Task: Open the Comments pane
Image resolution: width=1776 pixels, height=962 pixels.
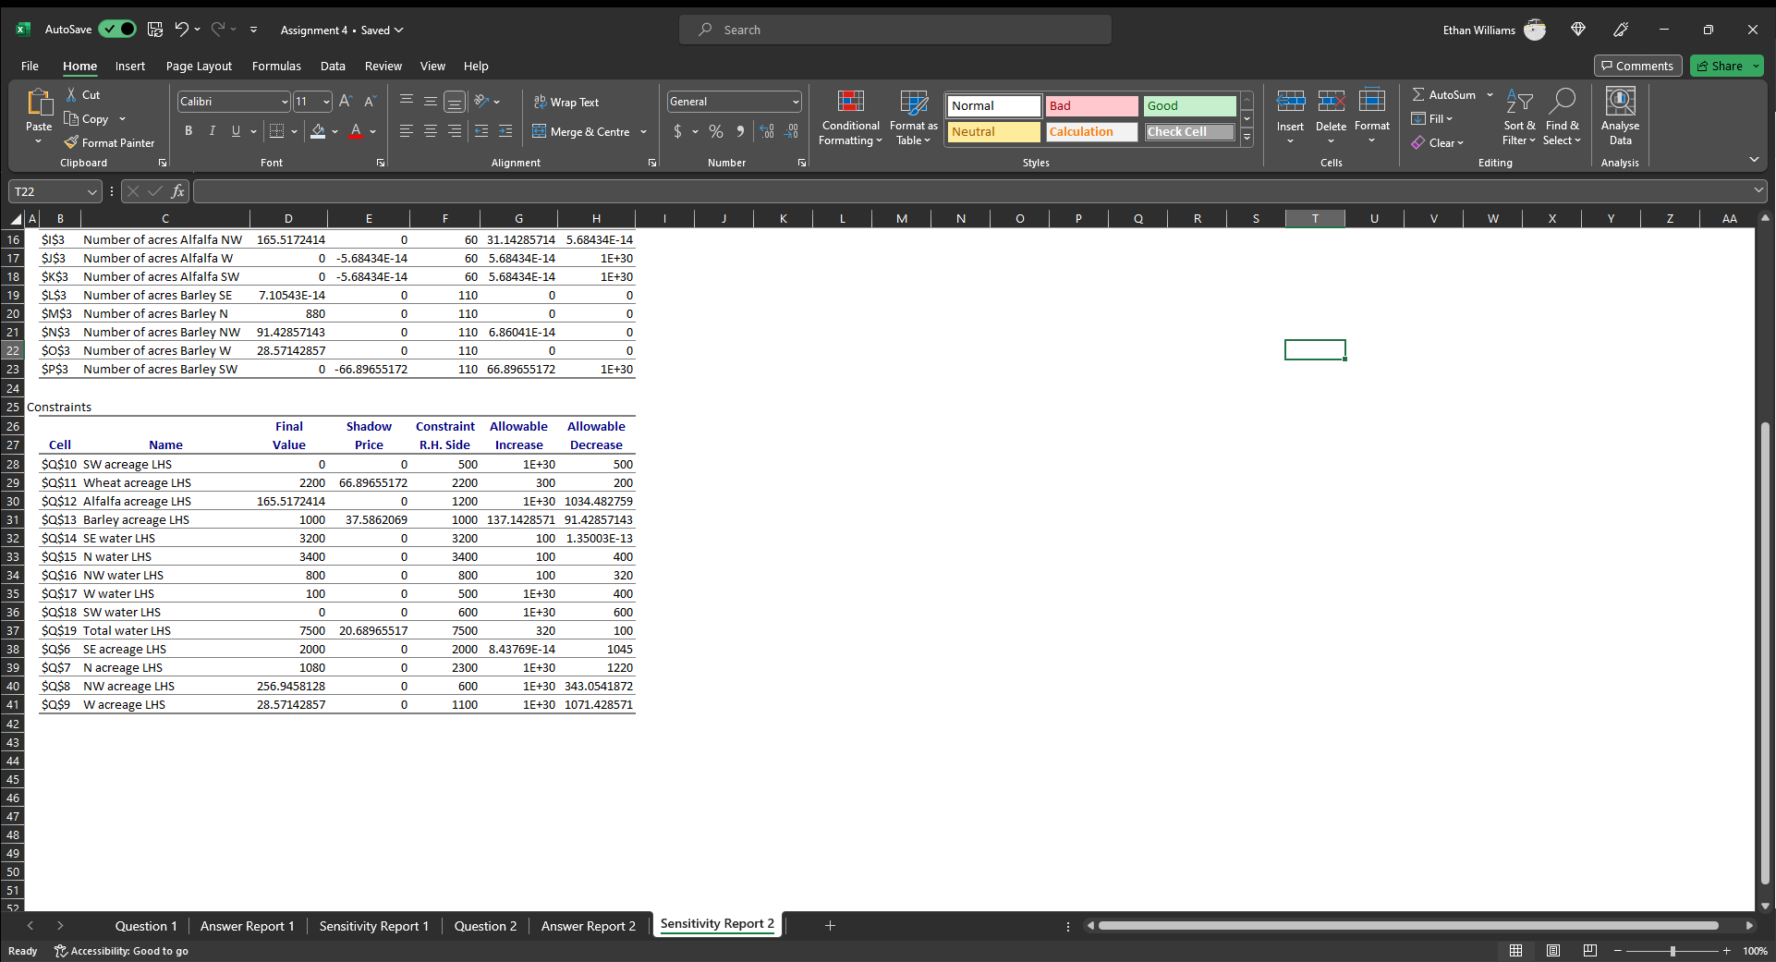Action: click(1637, 66)
